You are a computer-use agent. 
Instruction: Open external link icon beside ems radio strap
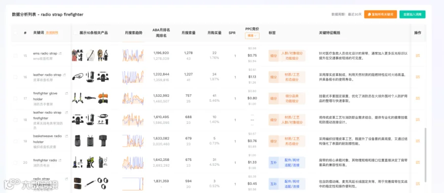pos(60,53)
